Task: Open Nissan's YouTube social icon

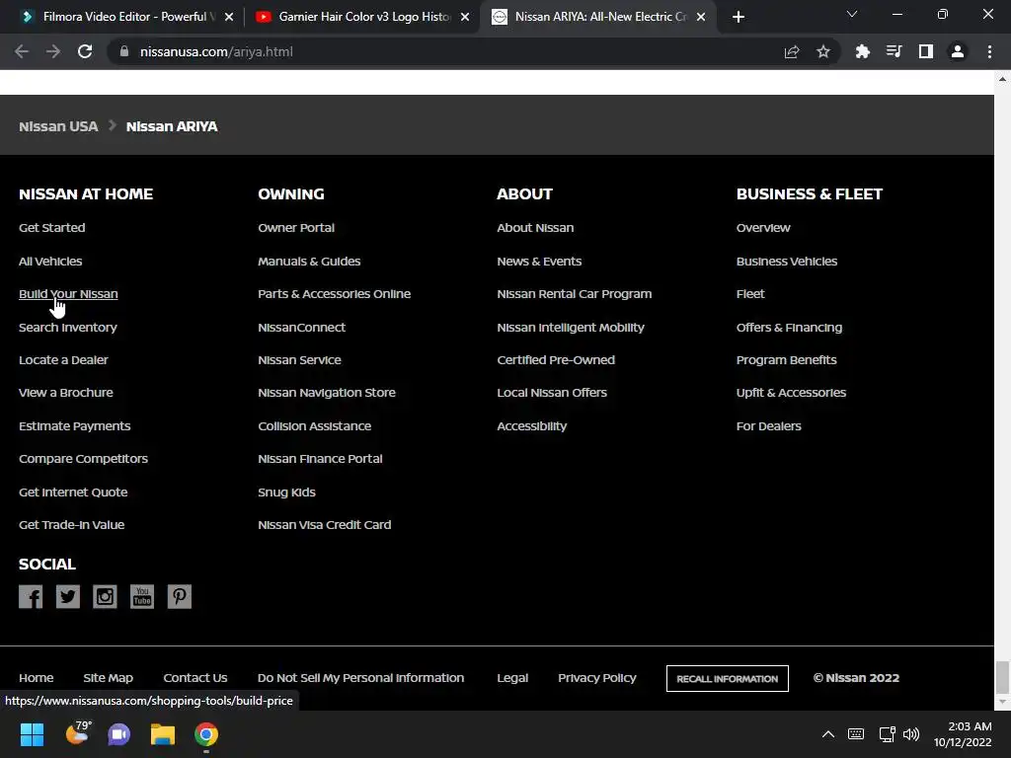Action: [142, 597]
